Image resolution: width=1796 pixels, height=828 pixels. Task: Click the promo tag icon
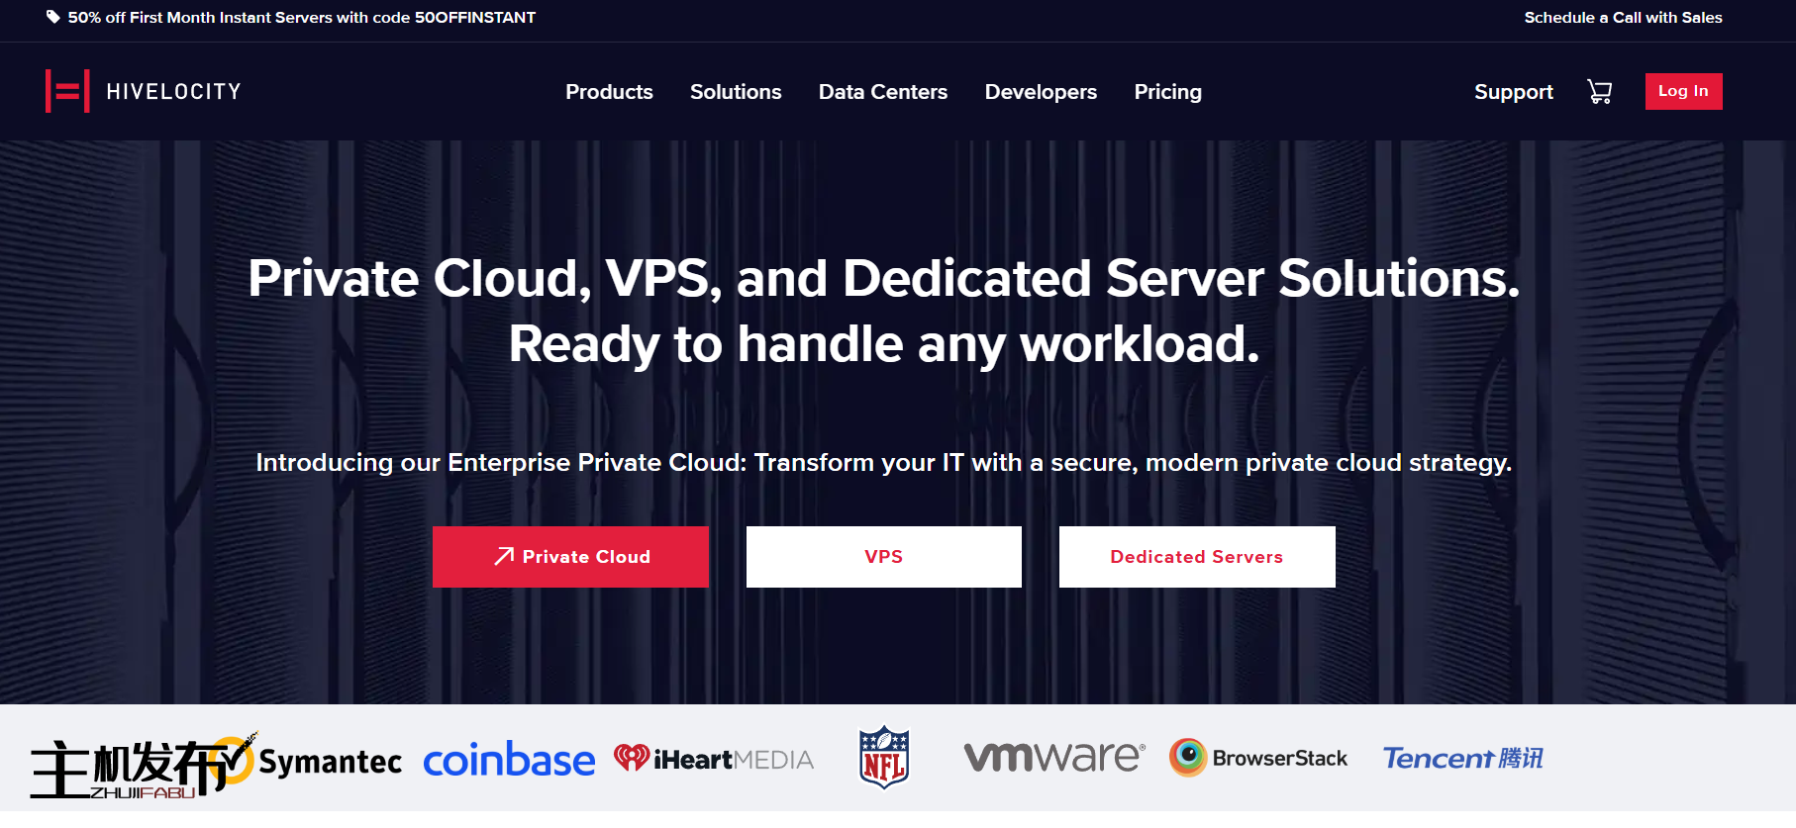53,17
